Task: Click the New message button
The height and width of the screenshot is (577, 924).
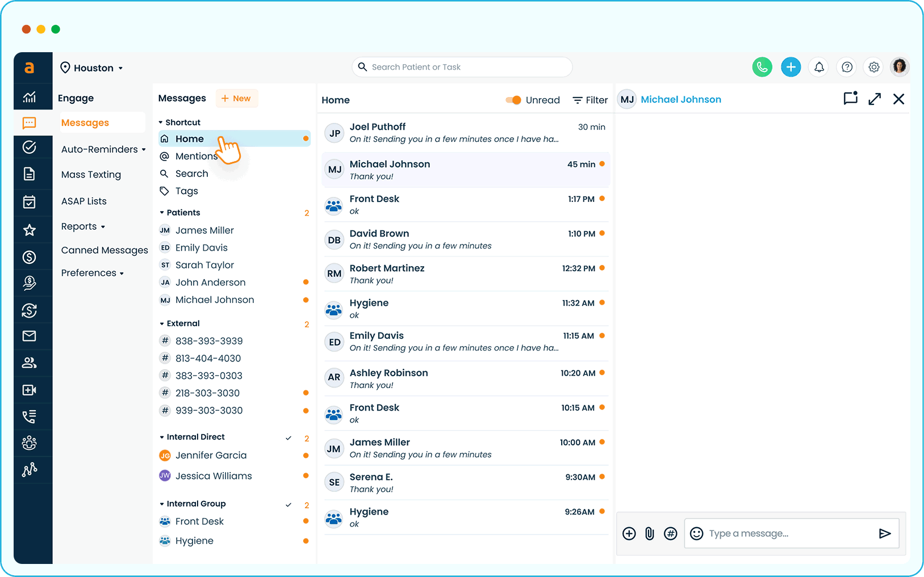Action: pos(236,98)
